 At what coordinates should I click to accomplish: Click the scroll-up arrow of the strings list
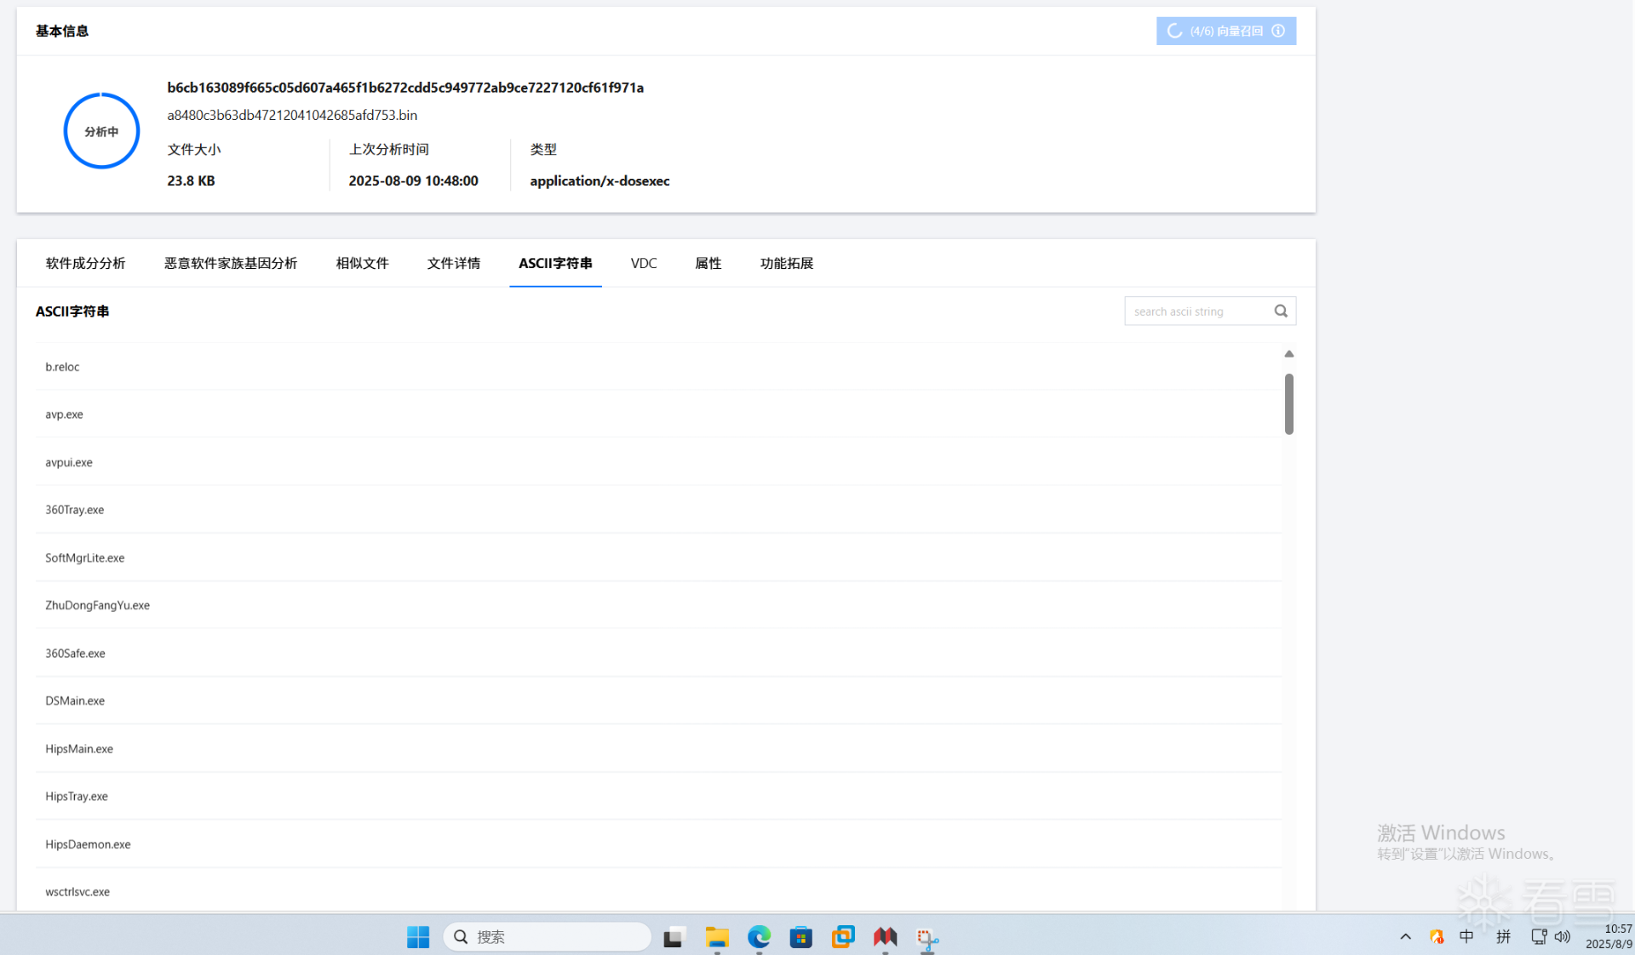pos(1288,354)
